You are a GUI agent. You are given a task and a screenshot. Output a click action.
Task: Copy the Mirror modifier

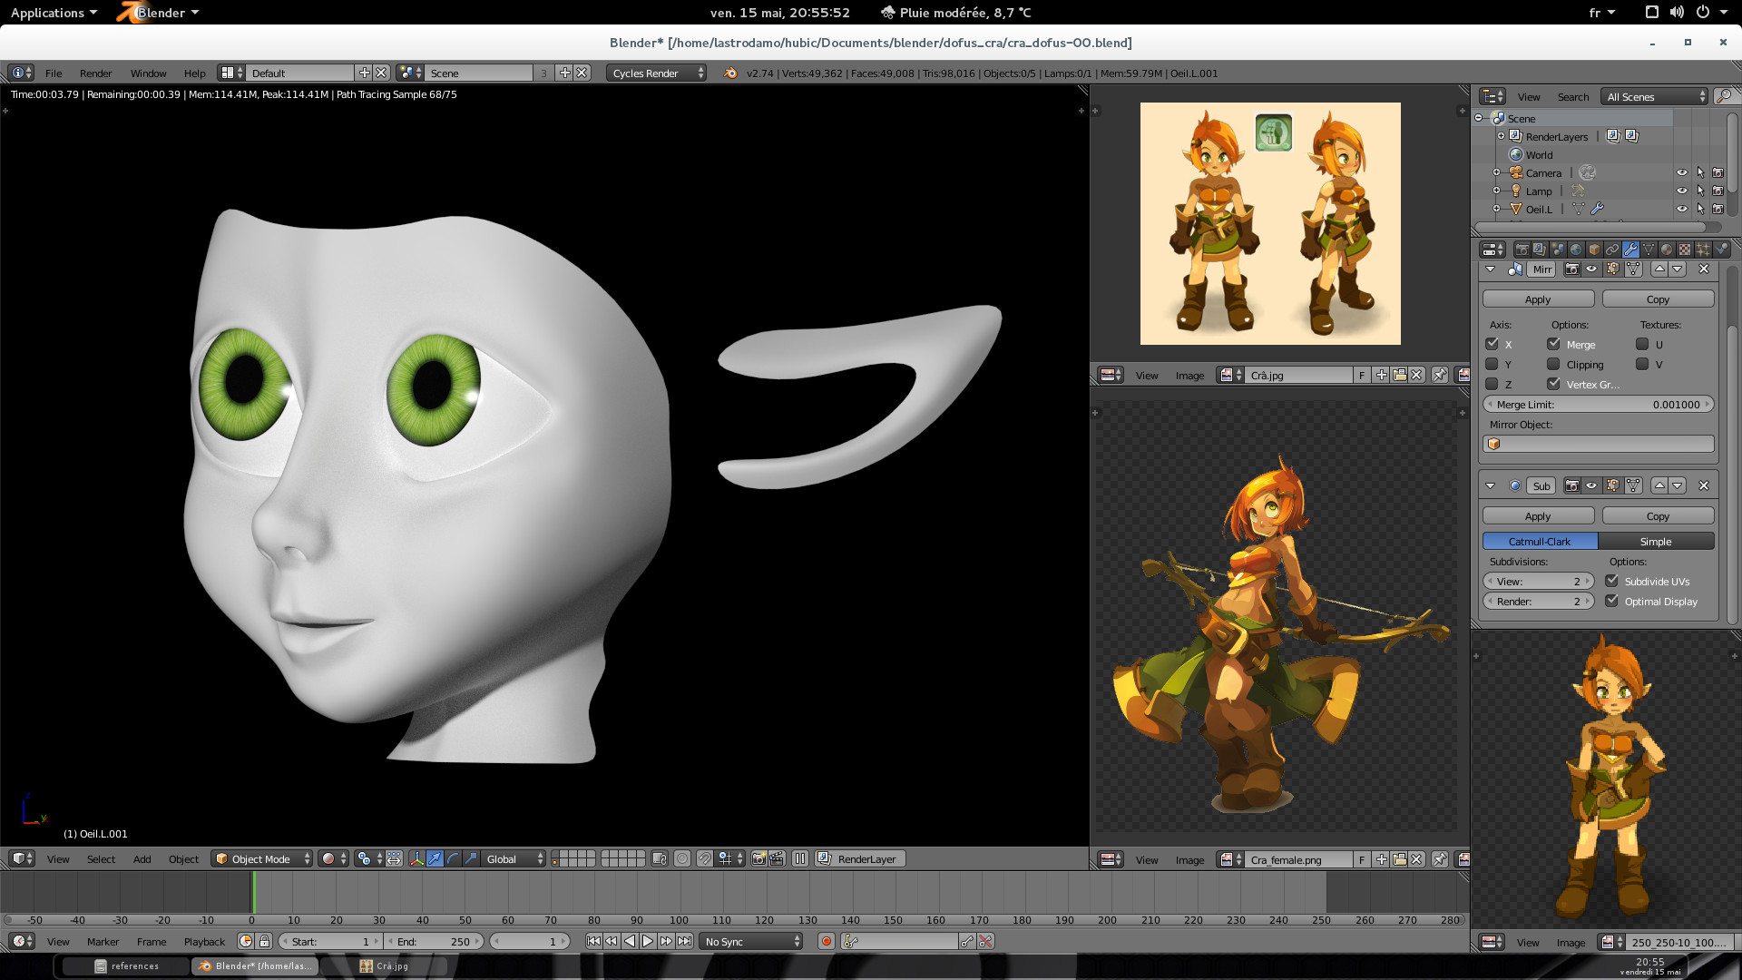pos(1658,299)
